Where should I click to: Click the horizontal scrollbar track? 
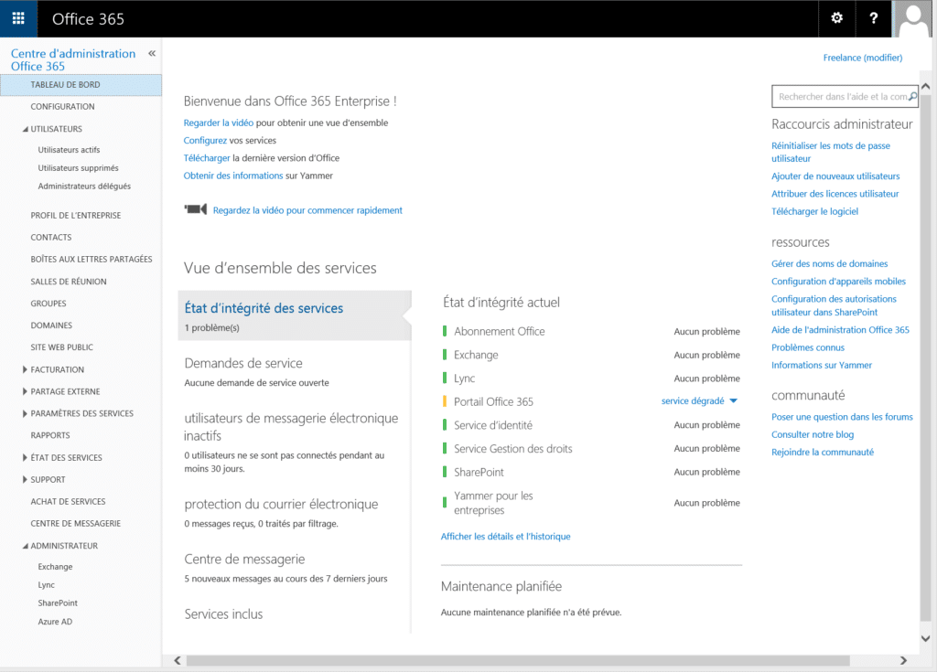(x=518, y=661)
